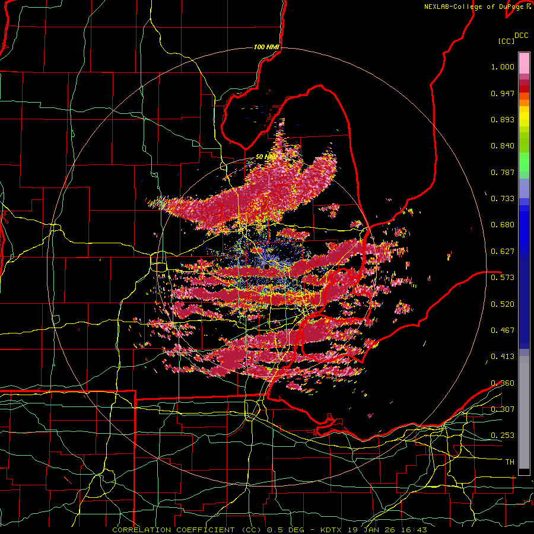Pick the light pink top color bar segment
This screenshot has width=534, height=534.
pos(524,63)
